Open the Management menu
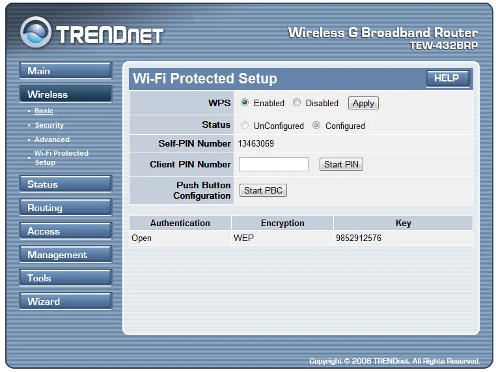Image resolution: width=496 pixels, height=372 pixels. point(65,255)
